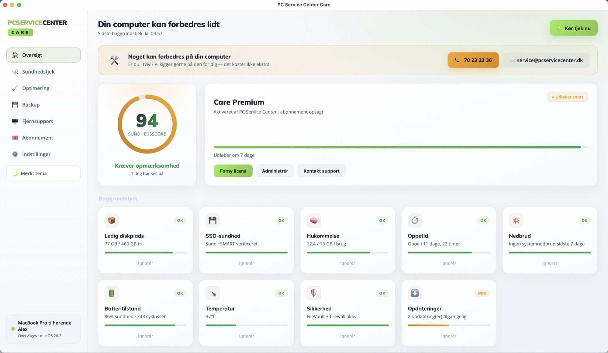
Task: Run a check with Kør tjek nu
Action: pos(573,28)
